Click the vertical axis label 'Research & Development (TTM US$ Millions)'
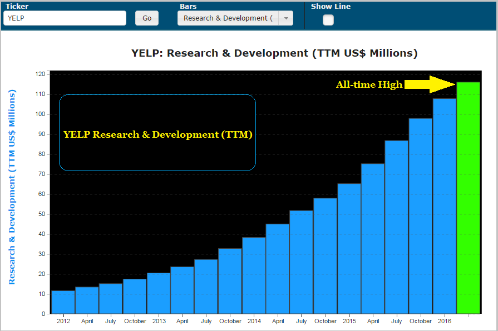The width and height of the screenshot is (498, 331). point(12,187)
